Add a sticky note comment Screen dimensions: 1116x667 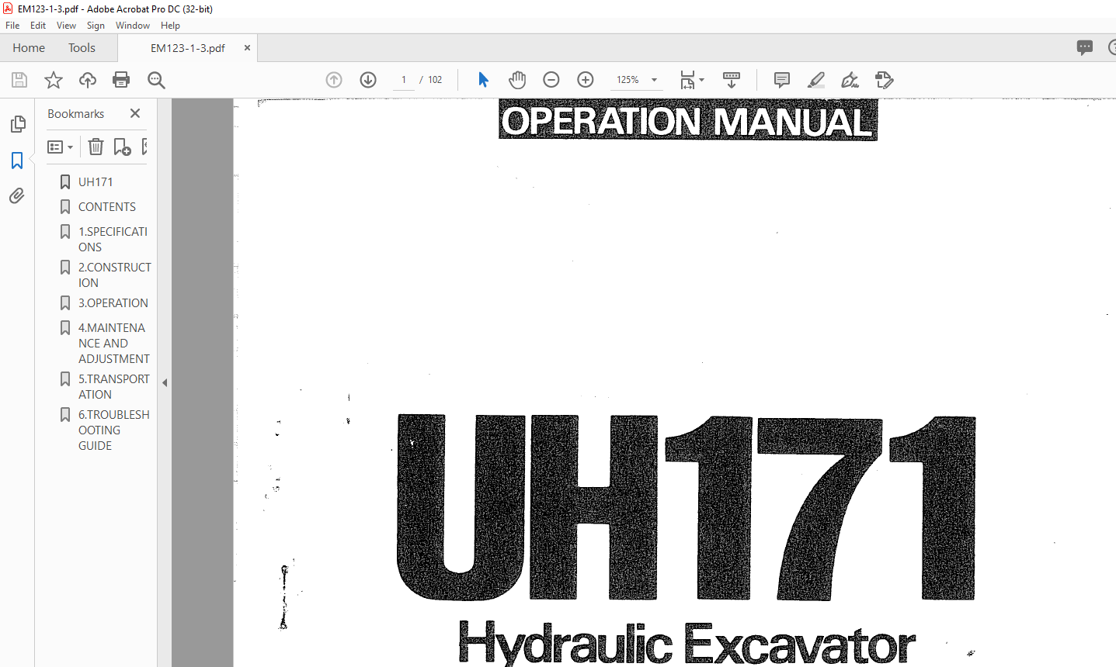(782, 80)
